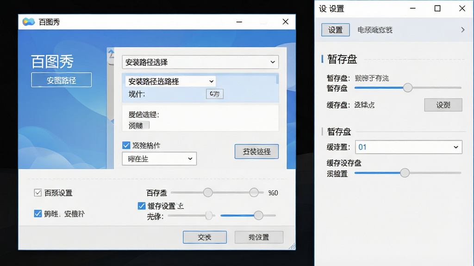Image resolution: width=474 pixels, height=266 pixels.
Task: Click the outlined 安图路径 button under the 百图秀 heading
Action: pos(62,80)
